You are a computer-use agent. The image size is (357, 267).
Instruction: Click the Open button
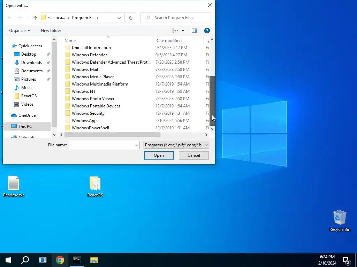pyautogui.click(x=159, y=155)
